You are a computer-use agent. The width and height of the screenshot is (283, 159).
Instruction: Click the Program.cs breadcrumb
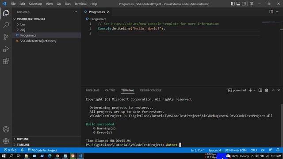click(x=96, y=19)
